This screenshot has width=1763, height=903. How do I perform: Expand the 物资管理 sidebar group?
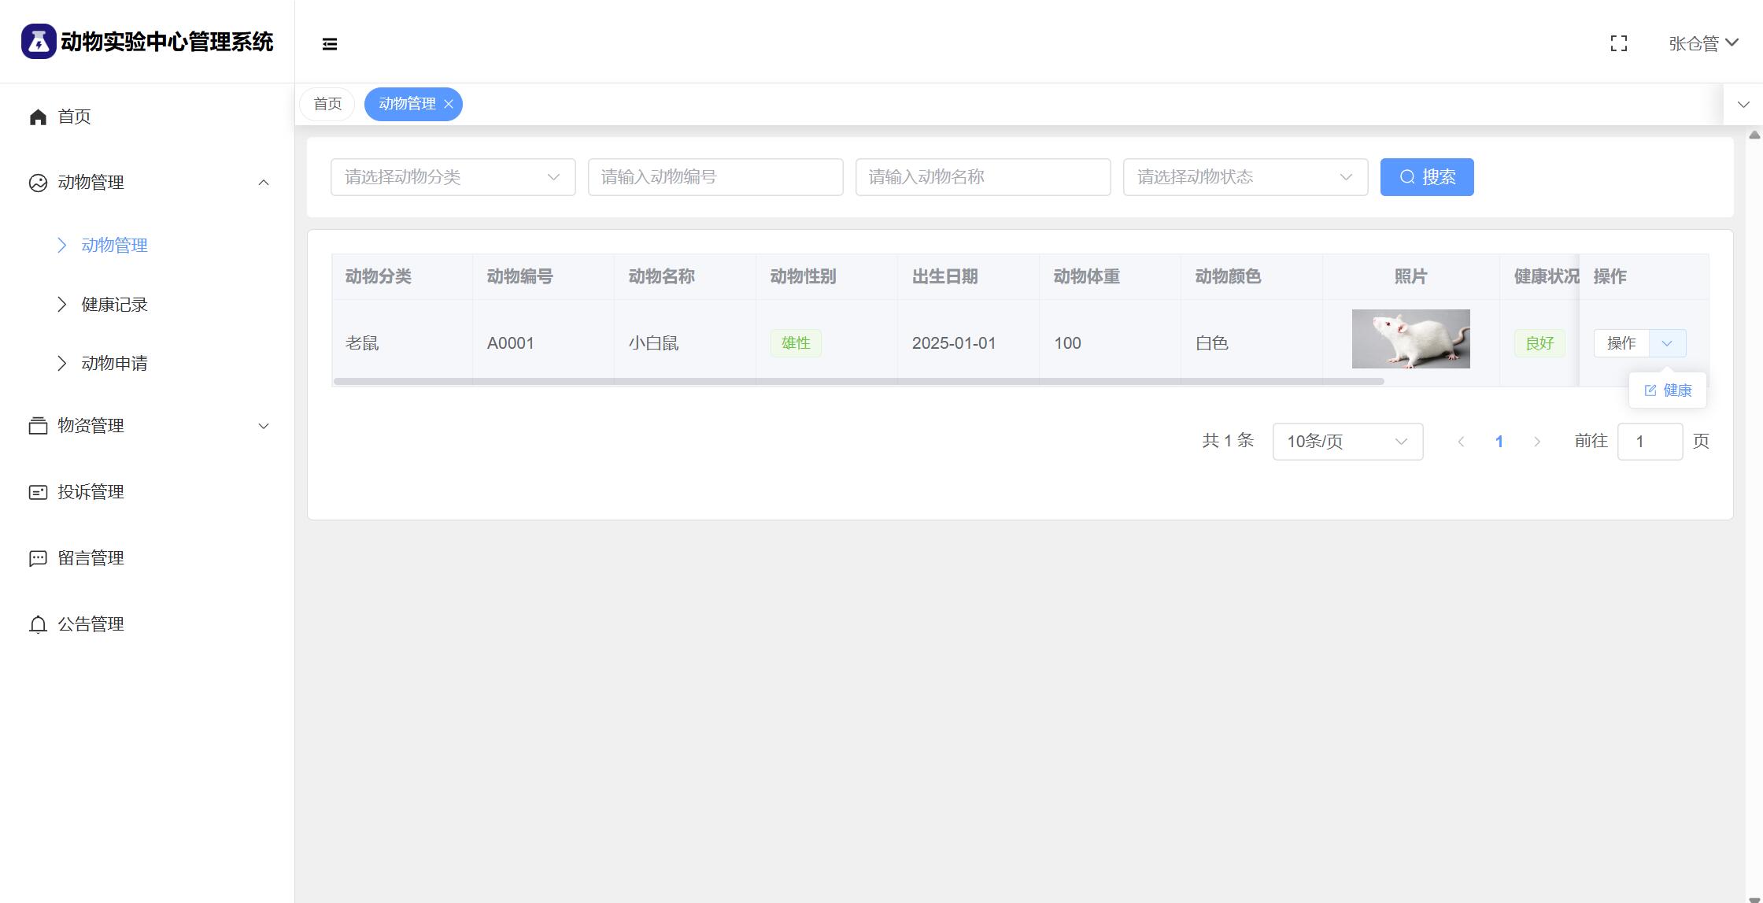264,426
